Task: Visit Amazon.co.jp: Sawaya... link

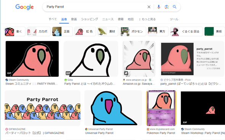Action: (138, 84)
